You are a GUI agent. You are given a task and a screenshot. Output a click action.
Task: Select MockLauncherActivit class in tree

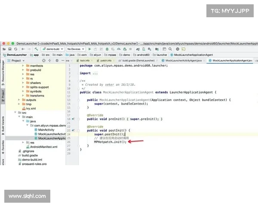(50, 134)
